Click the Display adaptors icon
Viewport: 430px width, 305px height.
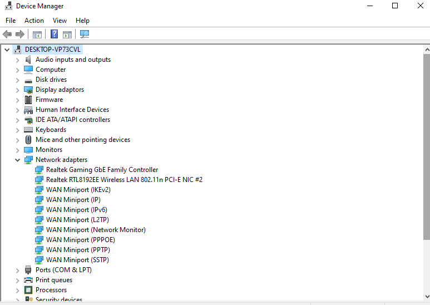click(28, 90)
